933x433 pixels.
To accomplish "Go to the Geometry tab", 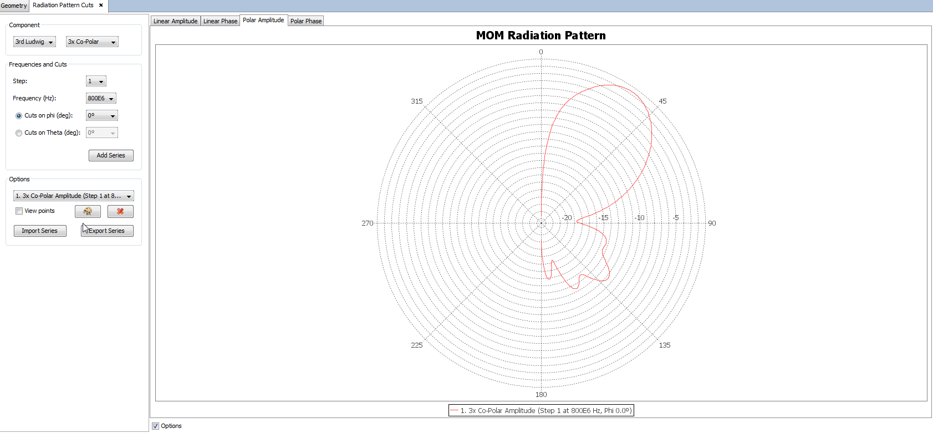I will pyautogui.click(x=14, y=6).
